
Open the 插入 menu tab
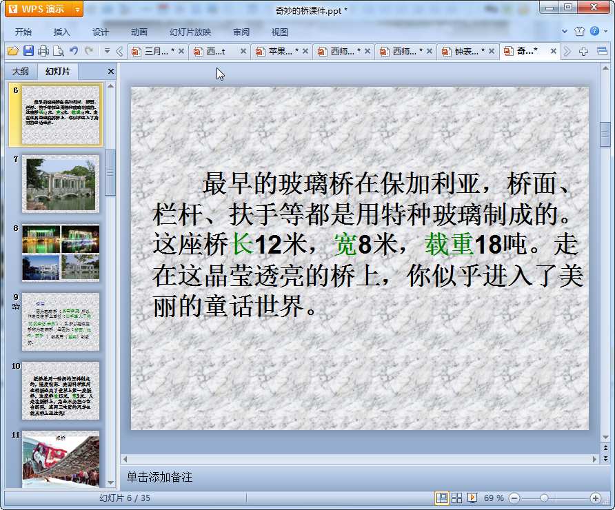point(62,32)
